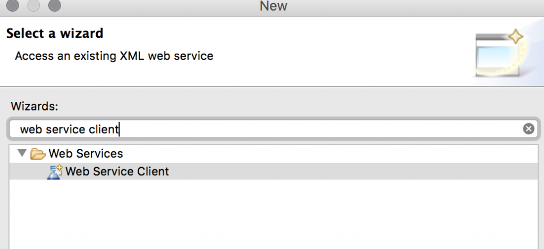Select the Web Services folder label

[86, 154]
